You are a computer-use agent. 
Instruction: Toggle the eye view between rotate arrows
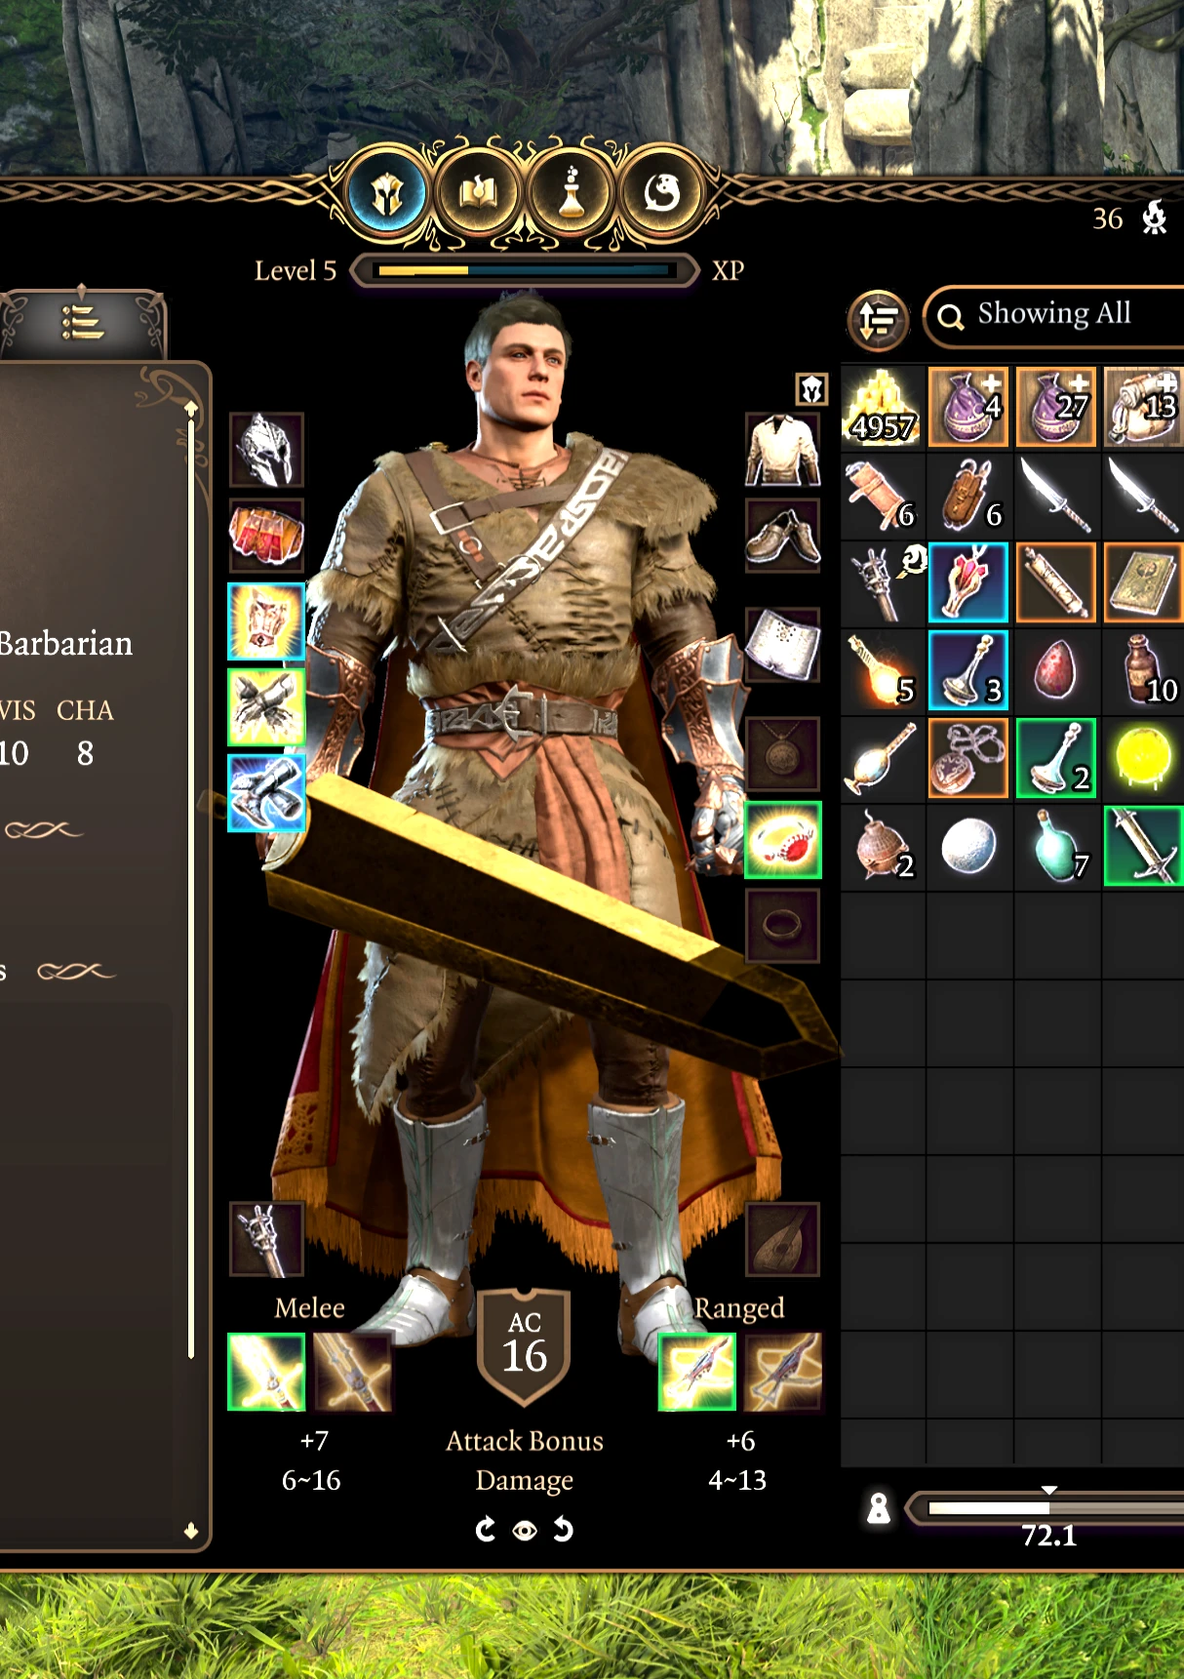coord(525,1530)
